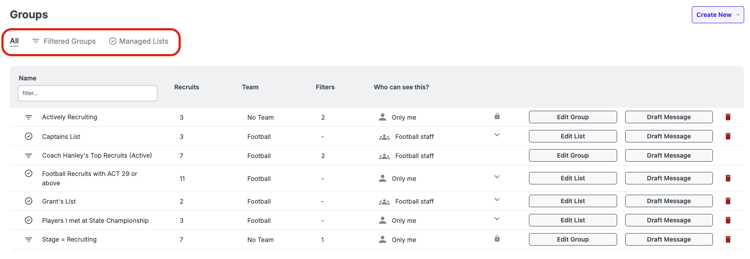Click filter icon beside Coach Hanley's Top Recruits
Viewport: 750px width, 259px height.
29,156
